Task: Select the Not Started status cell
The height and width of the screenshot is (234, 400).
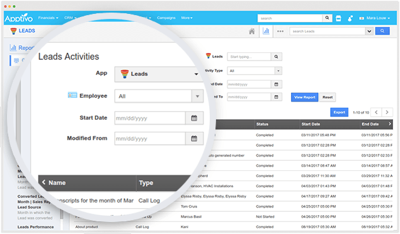Action: 265,216
